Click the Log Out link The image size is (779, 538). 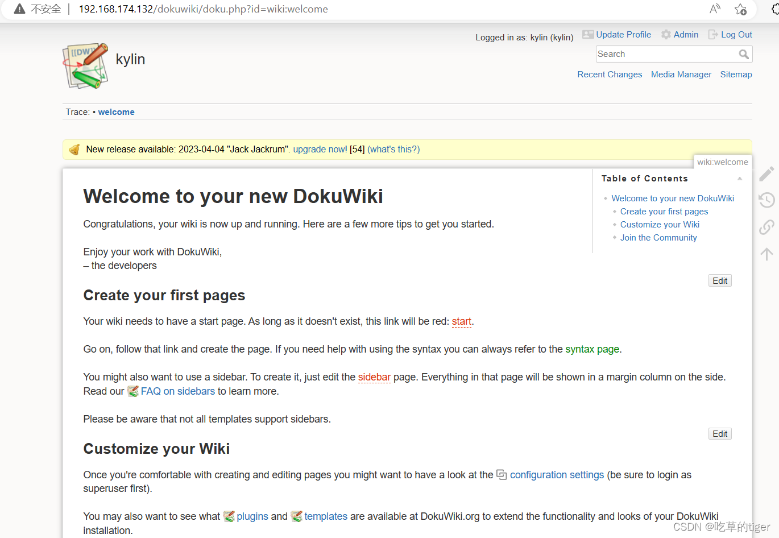tap(736, 35)
